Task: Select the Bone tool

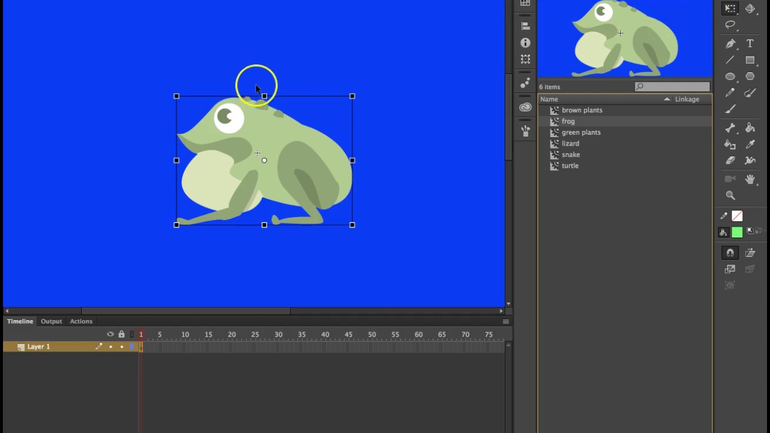Action: [x=730, y=127]
